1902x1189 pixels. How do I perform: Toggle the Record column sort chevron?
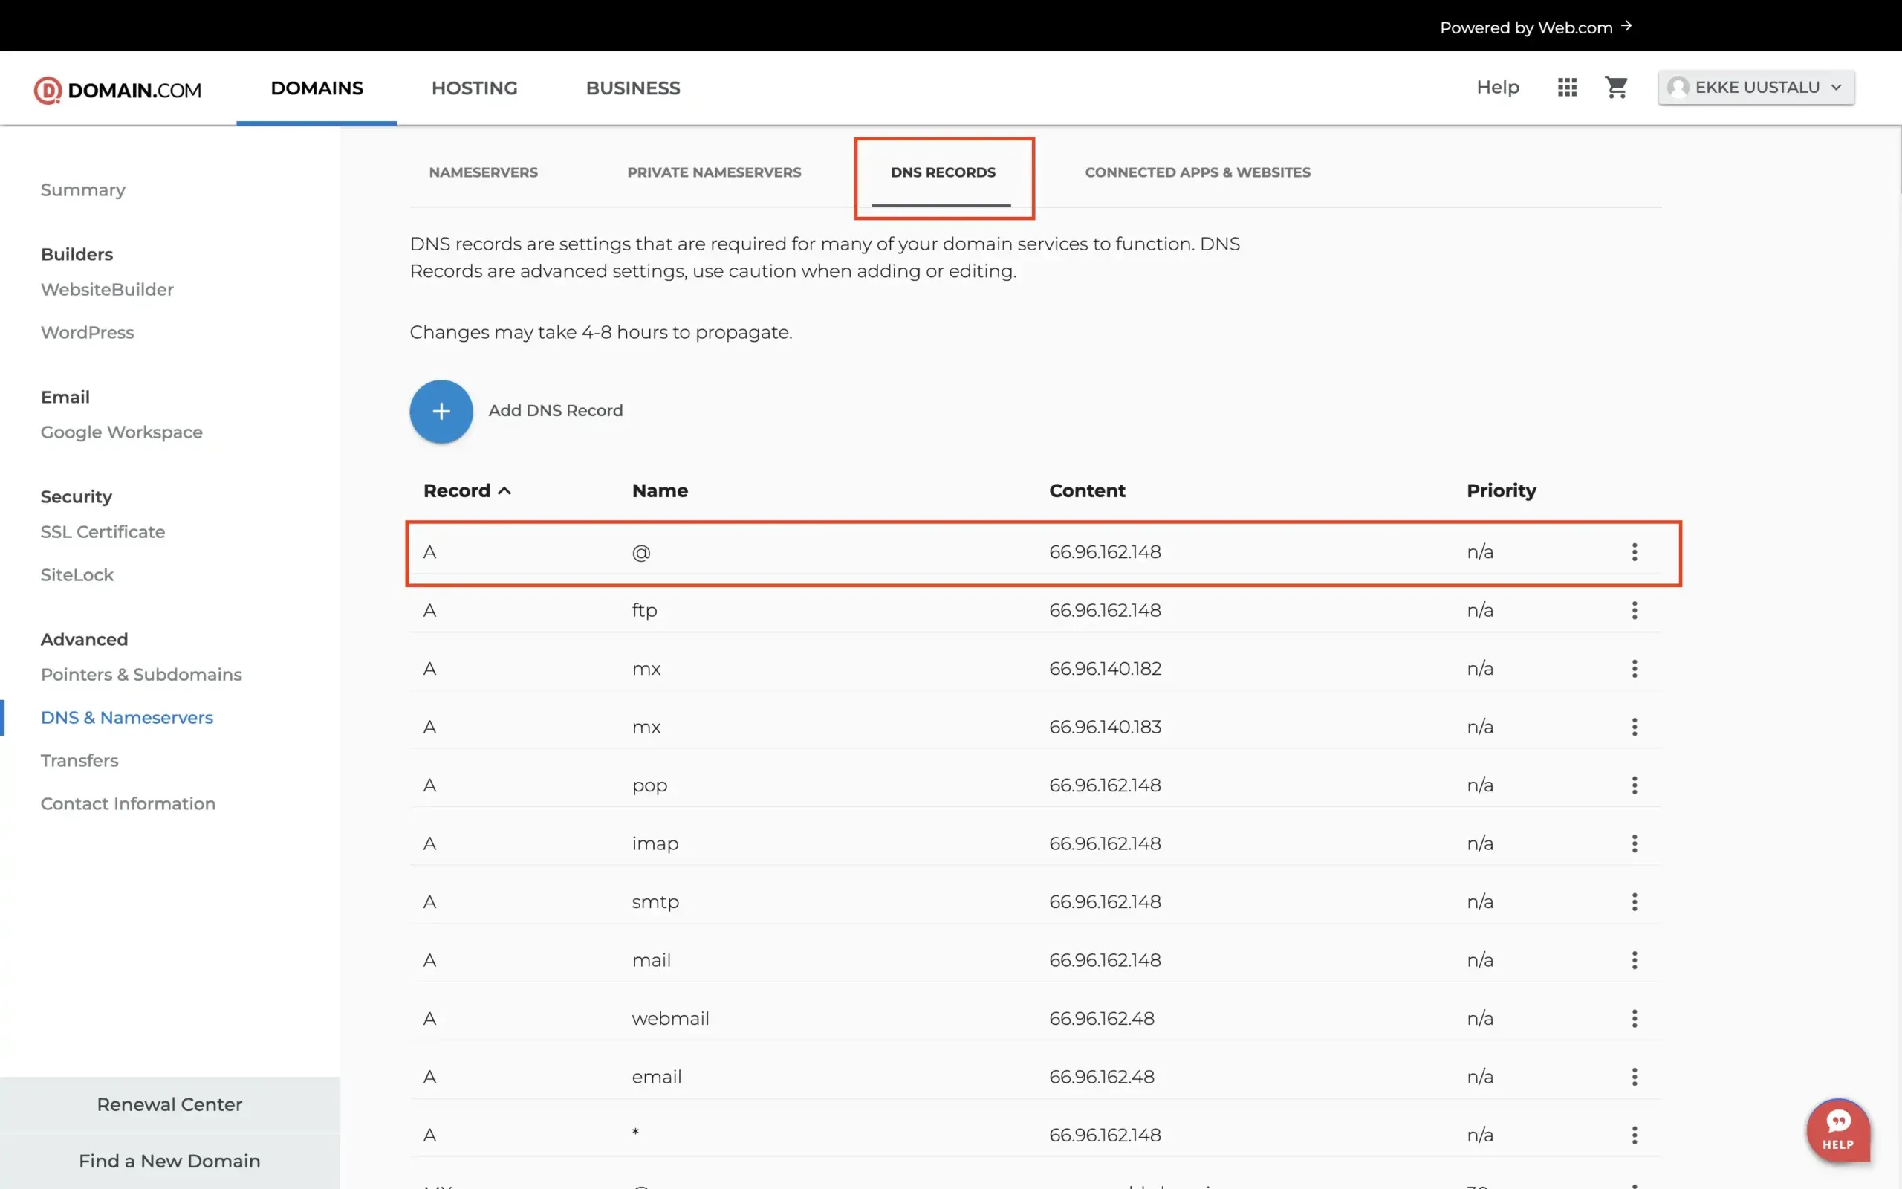click(504, 490)
